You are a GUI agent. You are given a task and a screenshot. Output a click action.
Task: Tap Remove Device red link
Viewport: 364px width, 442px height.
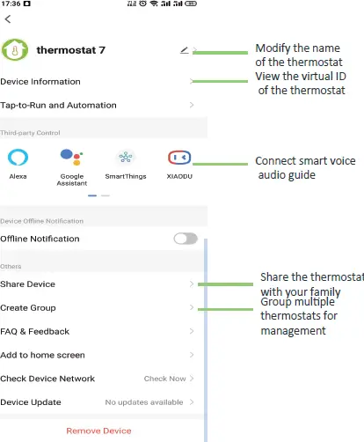pyautogui.click(x=98, y=431)
